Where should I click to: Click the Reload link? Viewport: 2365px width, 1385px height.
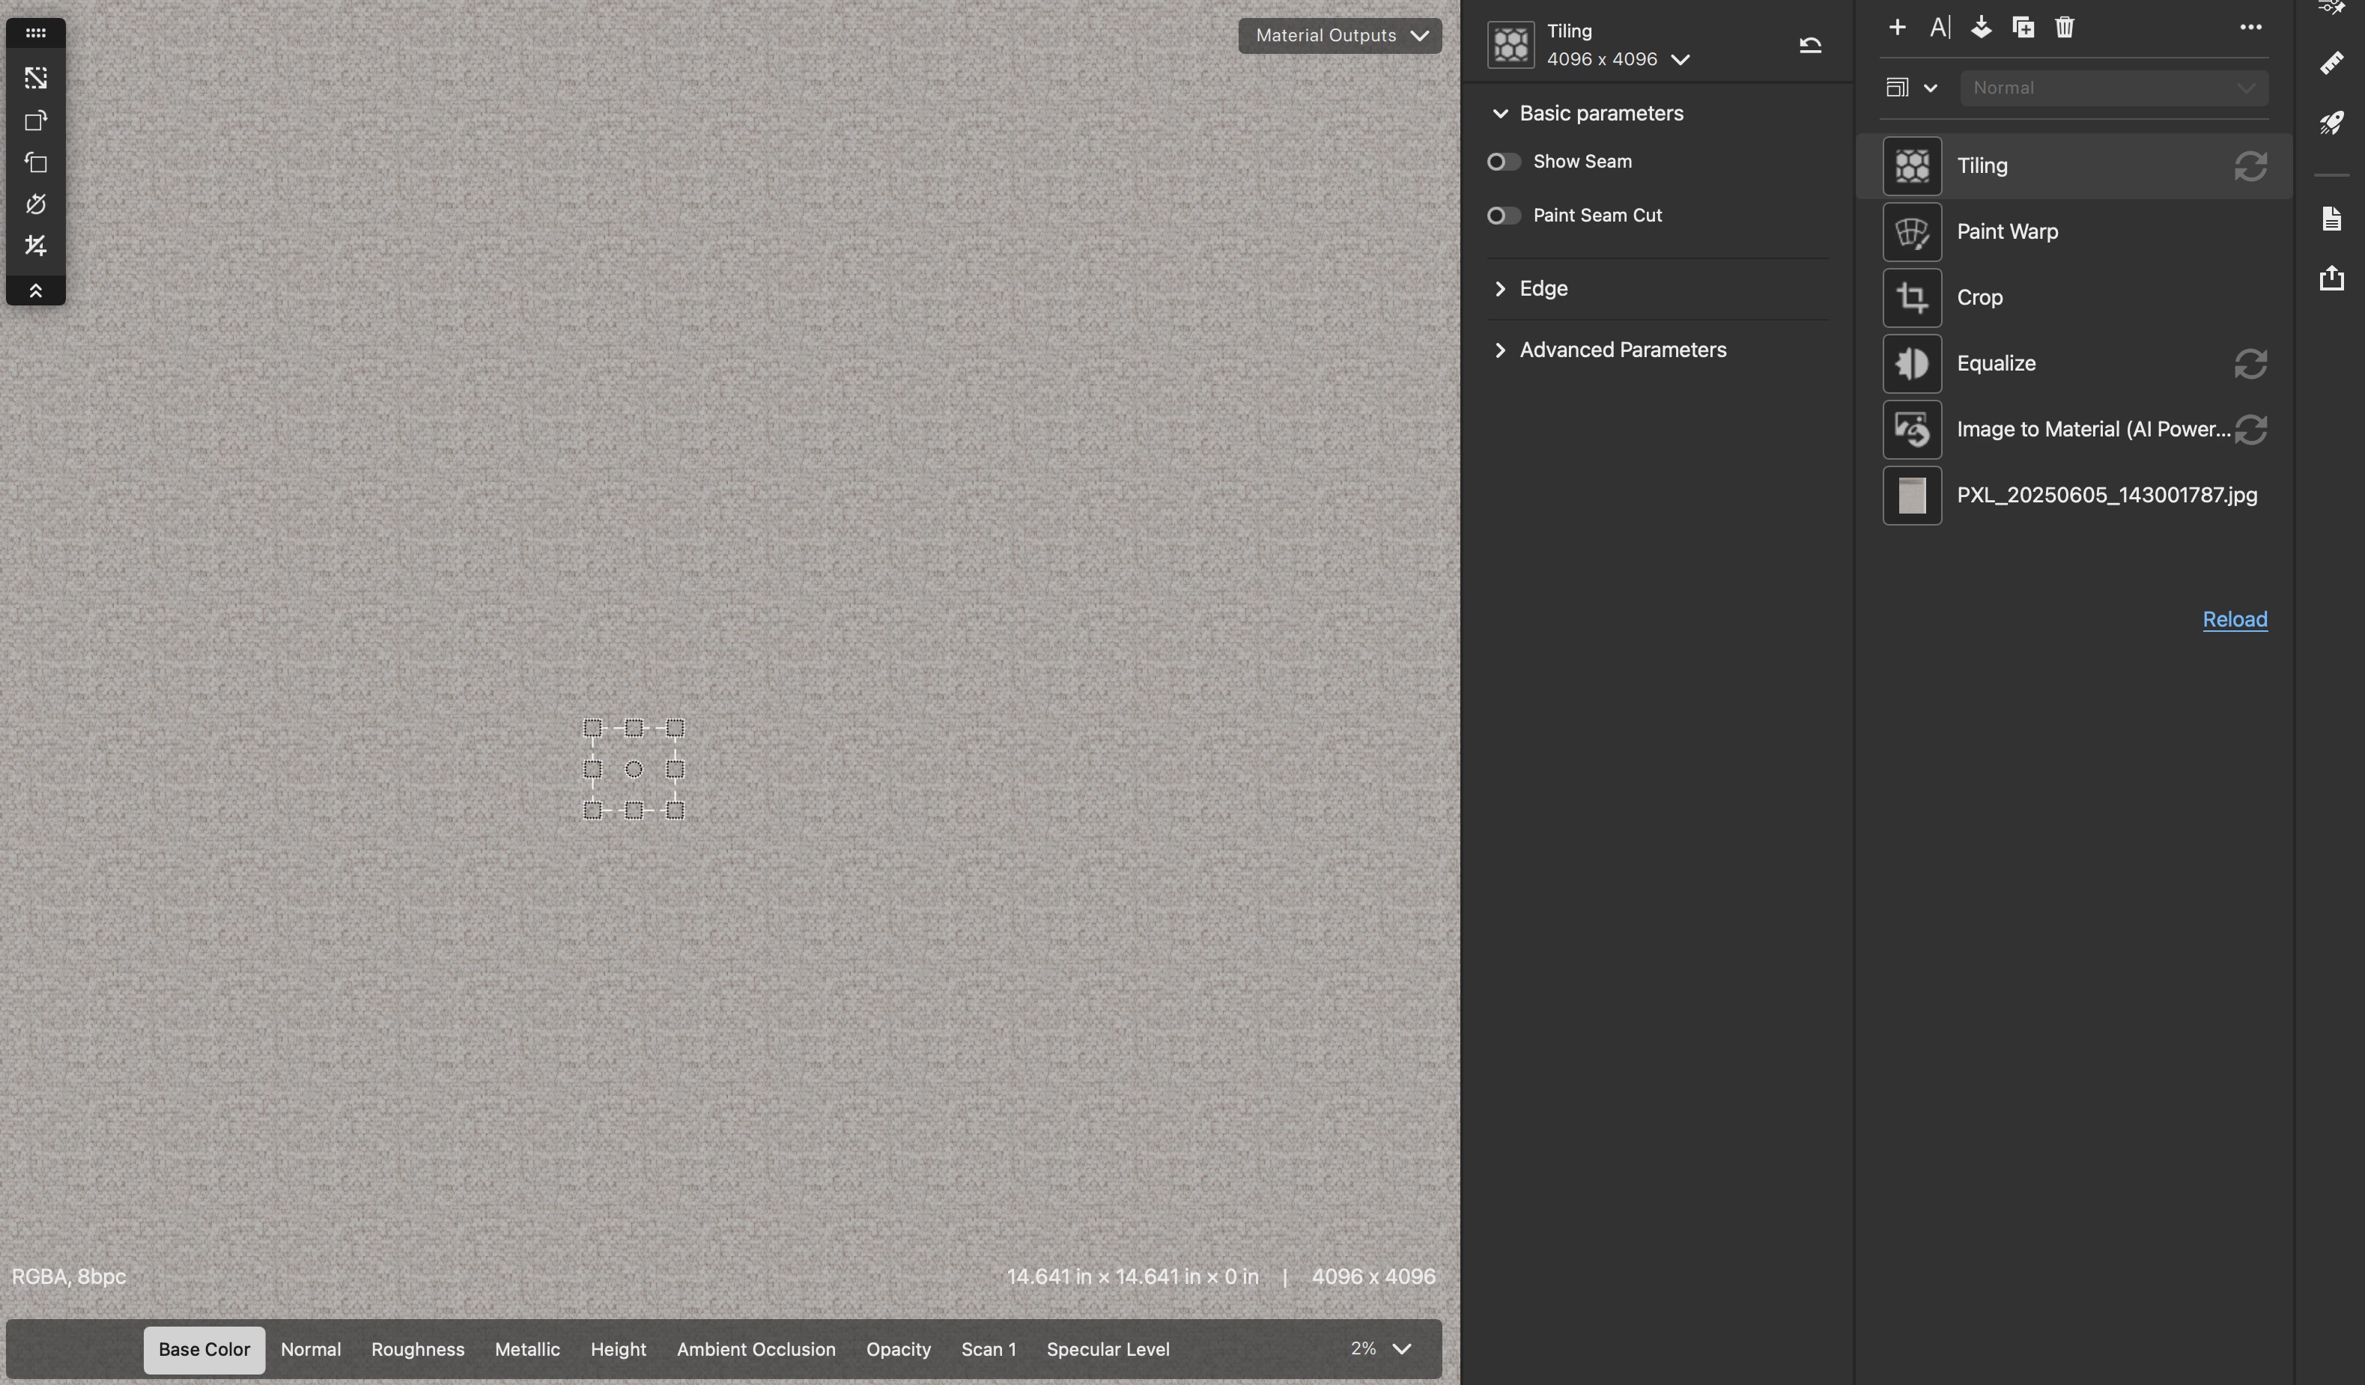2234,619
